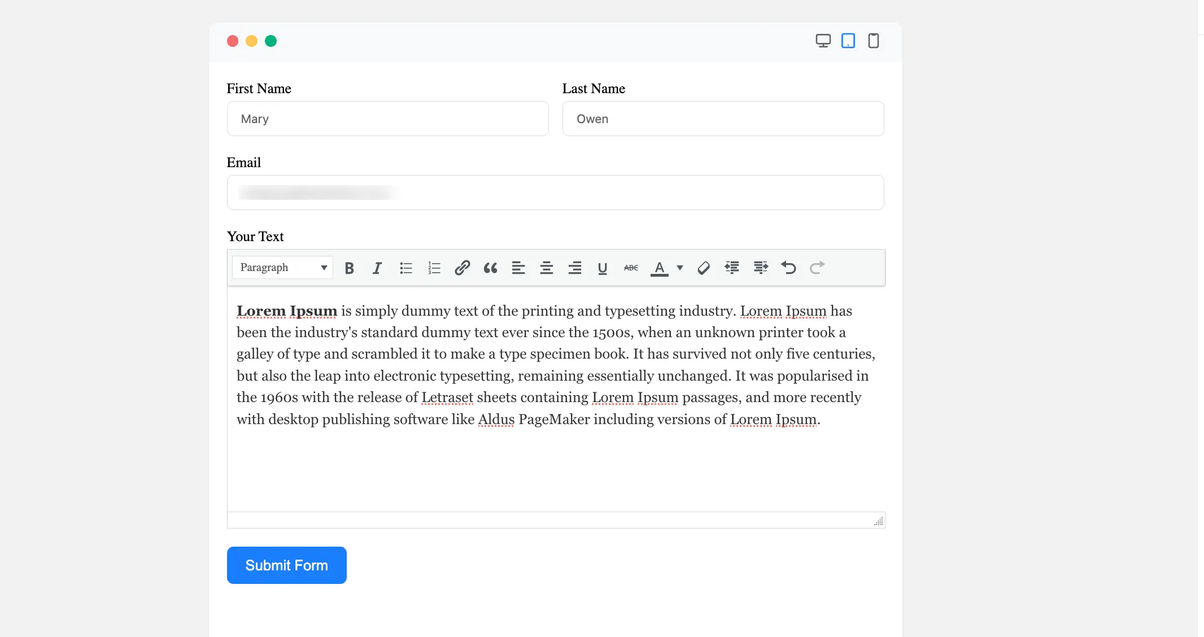Click the eraser clear formatting icon
The width and height of the screenshot is (1204, 637).
pyautogui.click(x=703, y=268)
